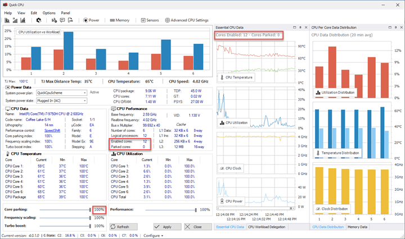Click the CPU Utilization graph legend

[x=234, y=123]
